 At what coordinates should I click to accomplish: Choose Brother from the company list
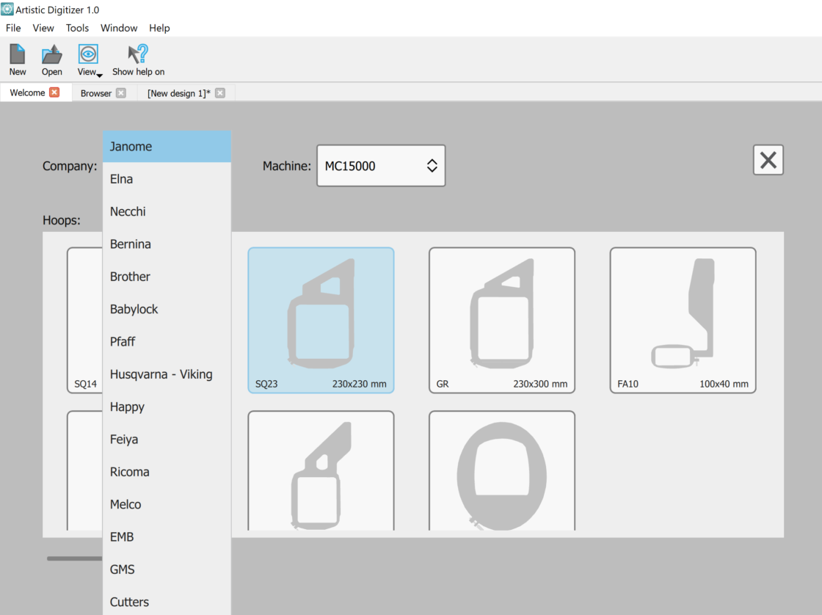pyautogui.click(x=167, y=276)
